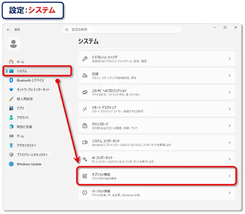Click the back arrow icon
Viewport: 245px width, 214px height.
coord(8,29)
